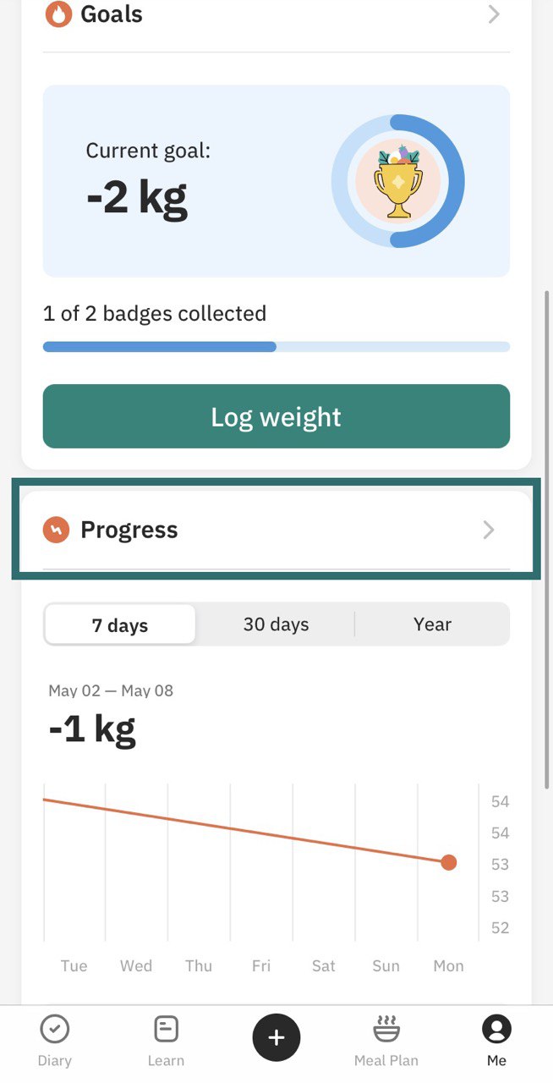Tap the Mon data point on chart

(x=449, y=862)
